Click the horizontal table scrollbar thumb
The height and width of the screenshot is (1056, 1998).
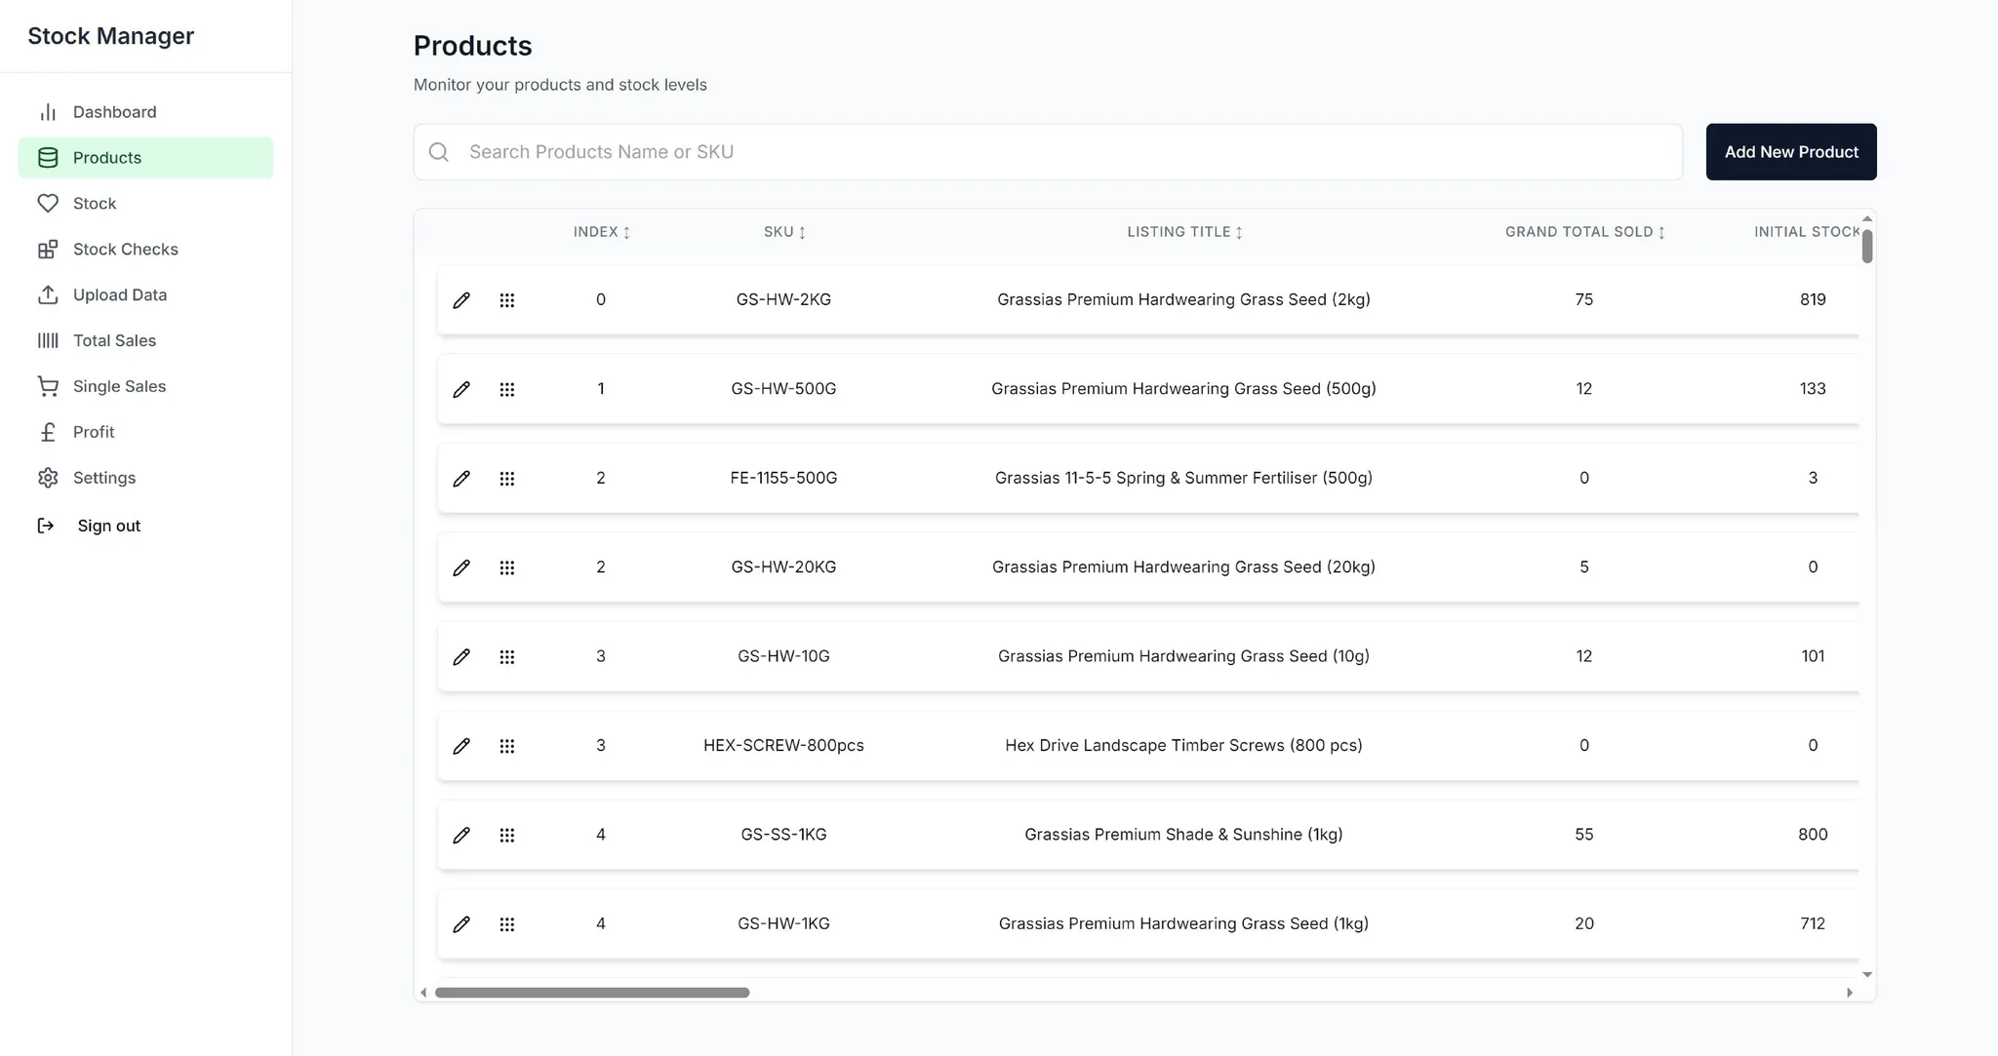point(592,993)
